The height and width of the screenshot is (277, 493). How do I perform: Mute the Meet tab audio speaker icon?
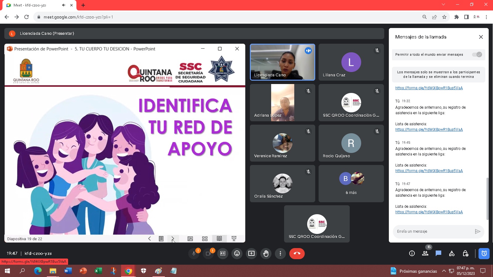(63, 5)
